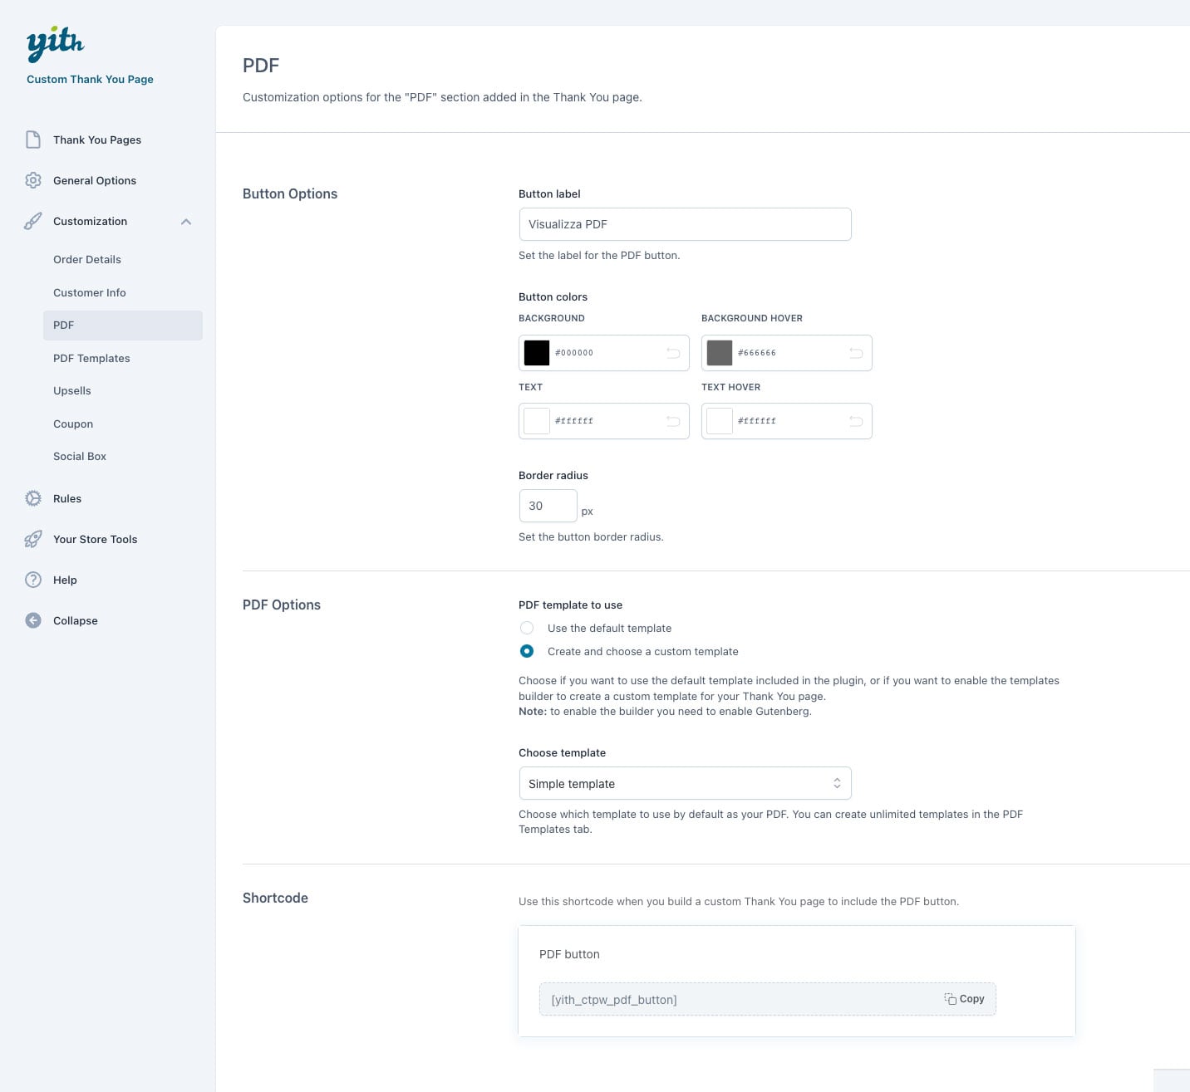The image size is (1190, 1092).
Task: Click the Thank You Pages document icon
Action: point(33,140)
